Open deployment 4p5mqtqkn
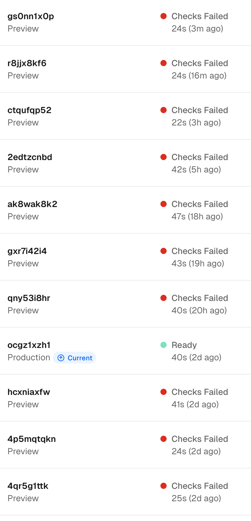Viewport: 251px width, 521px height. (32, 439)
